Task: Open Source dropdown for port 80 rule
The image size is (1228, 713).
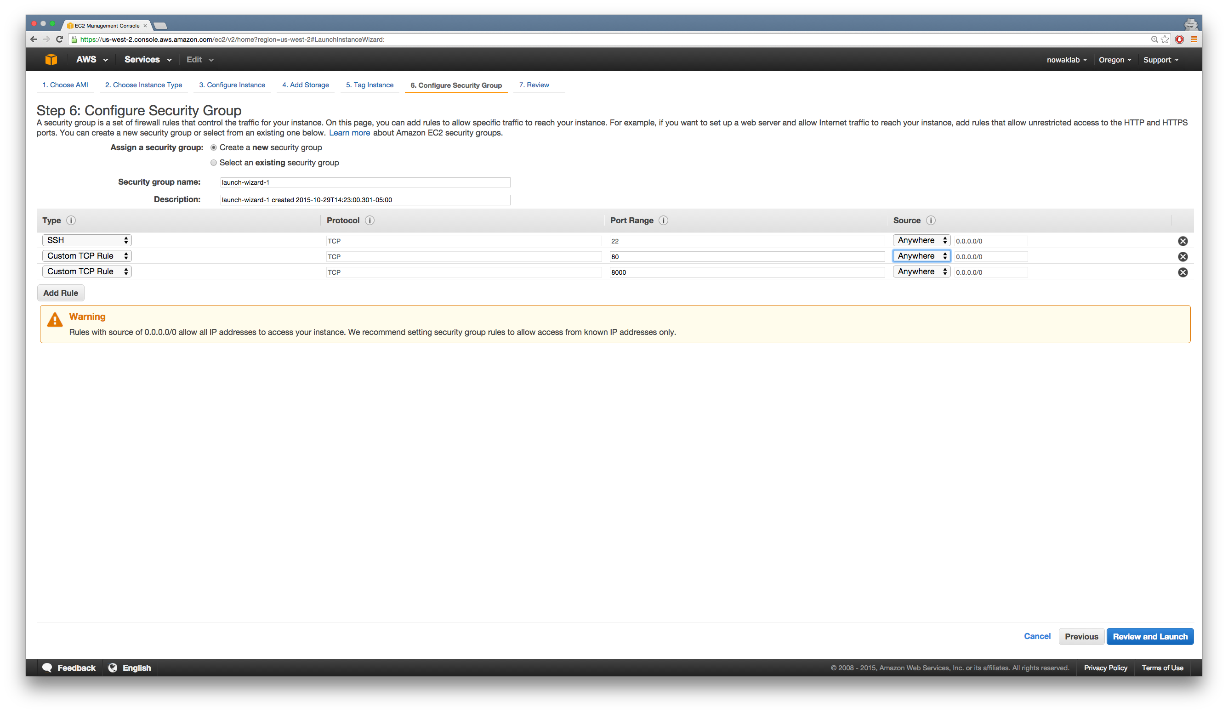Action: tap(921, 256)
